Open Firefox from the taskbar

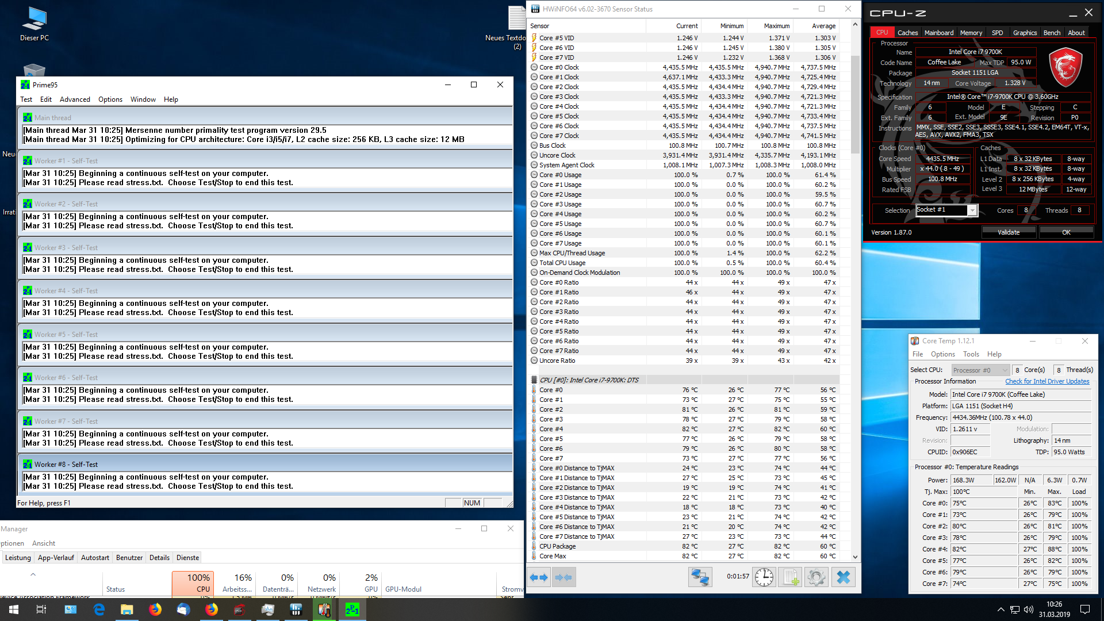[155, 609]
